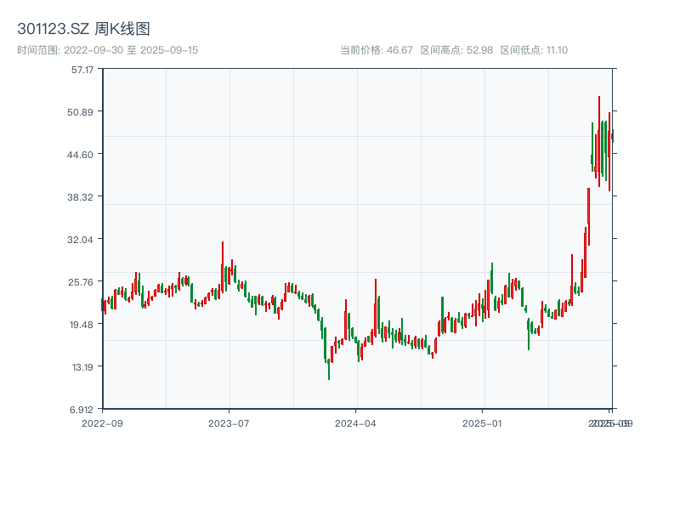Viewport: 680px width, 510px height.
Task: Click the last green candlestick at chart's right edge
Action: tap(613, 136)
